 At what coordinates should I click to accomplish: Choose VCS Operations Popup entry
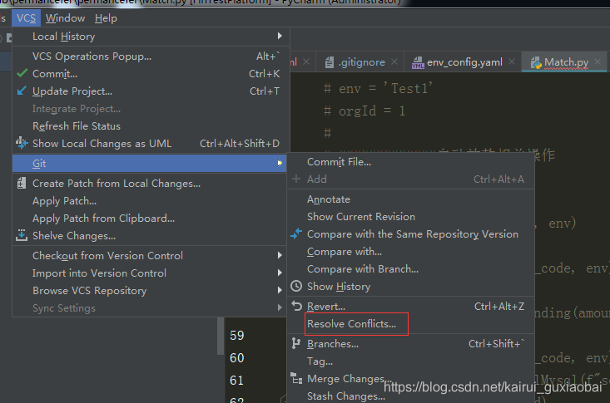click(151, 56)
